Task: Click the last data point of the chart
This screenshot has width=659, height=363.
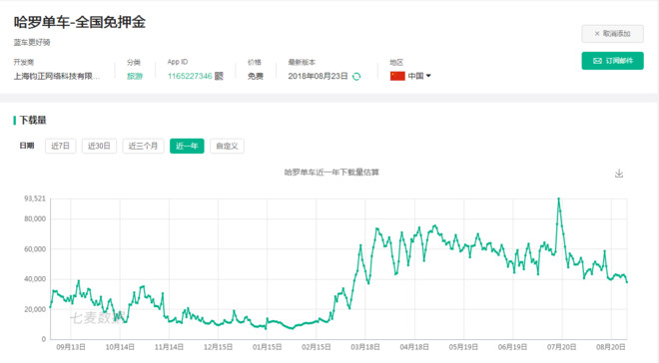Action: [x=627, y=282]
